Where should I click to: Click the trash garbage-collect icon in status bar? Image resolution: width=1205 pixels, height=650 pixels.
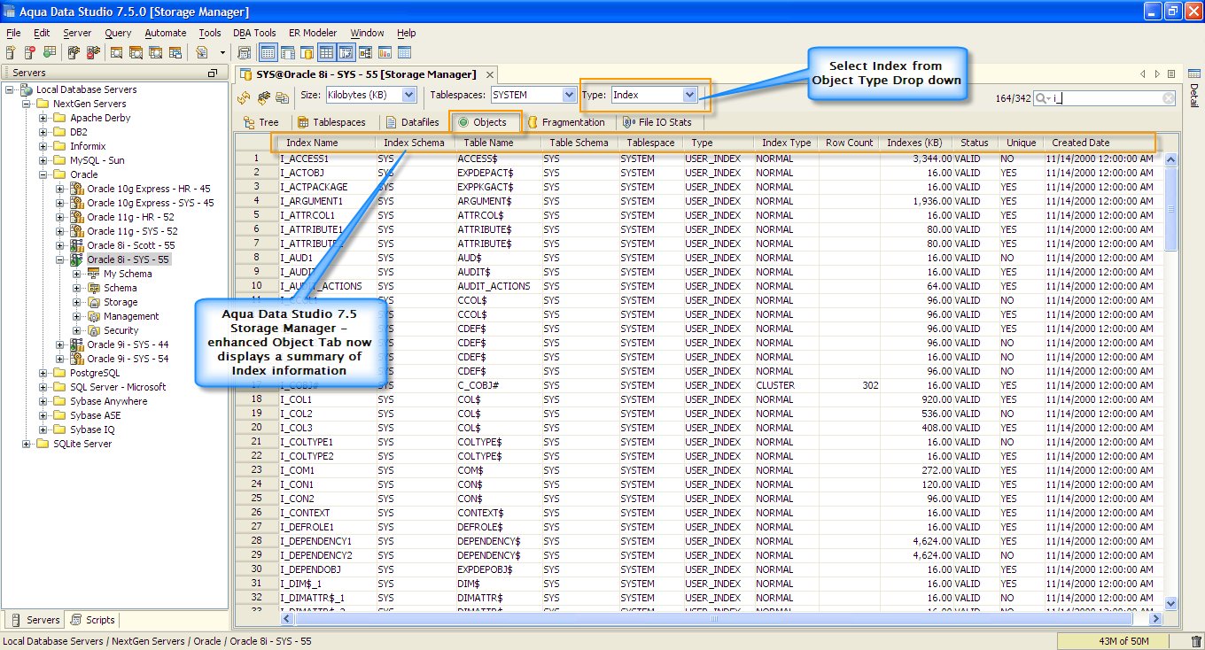(x=1196, y=641)
